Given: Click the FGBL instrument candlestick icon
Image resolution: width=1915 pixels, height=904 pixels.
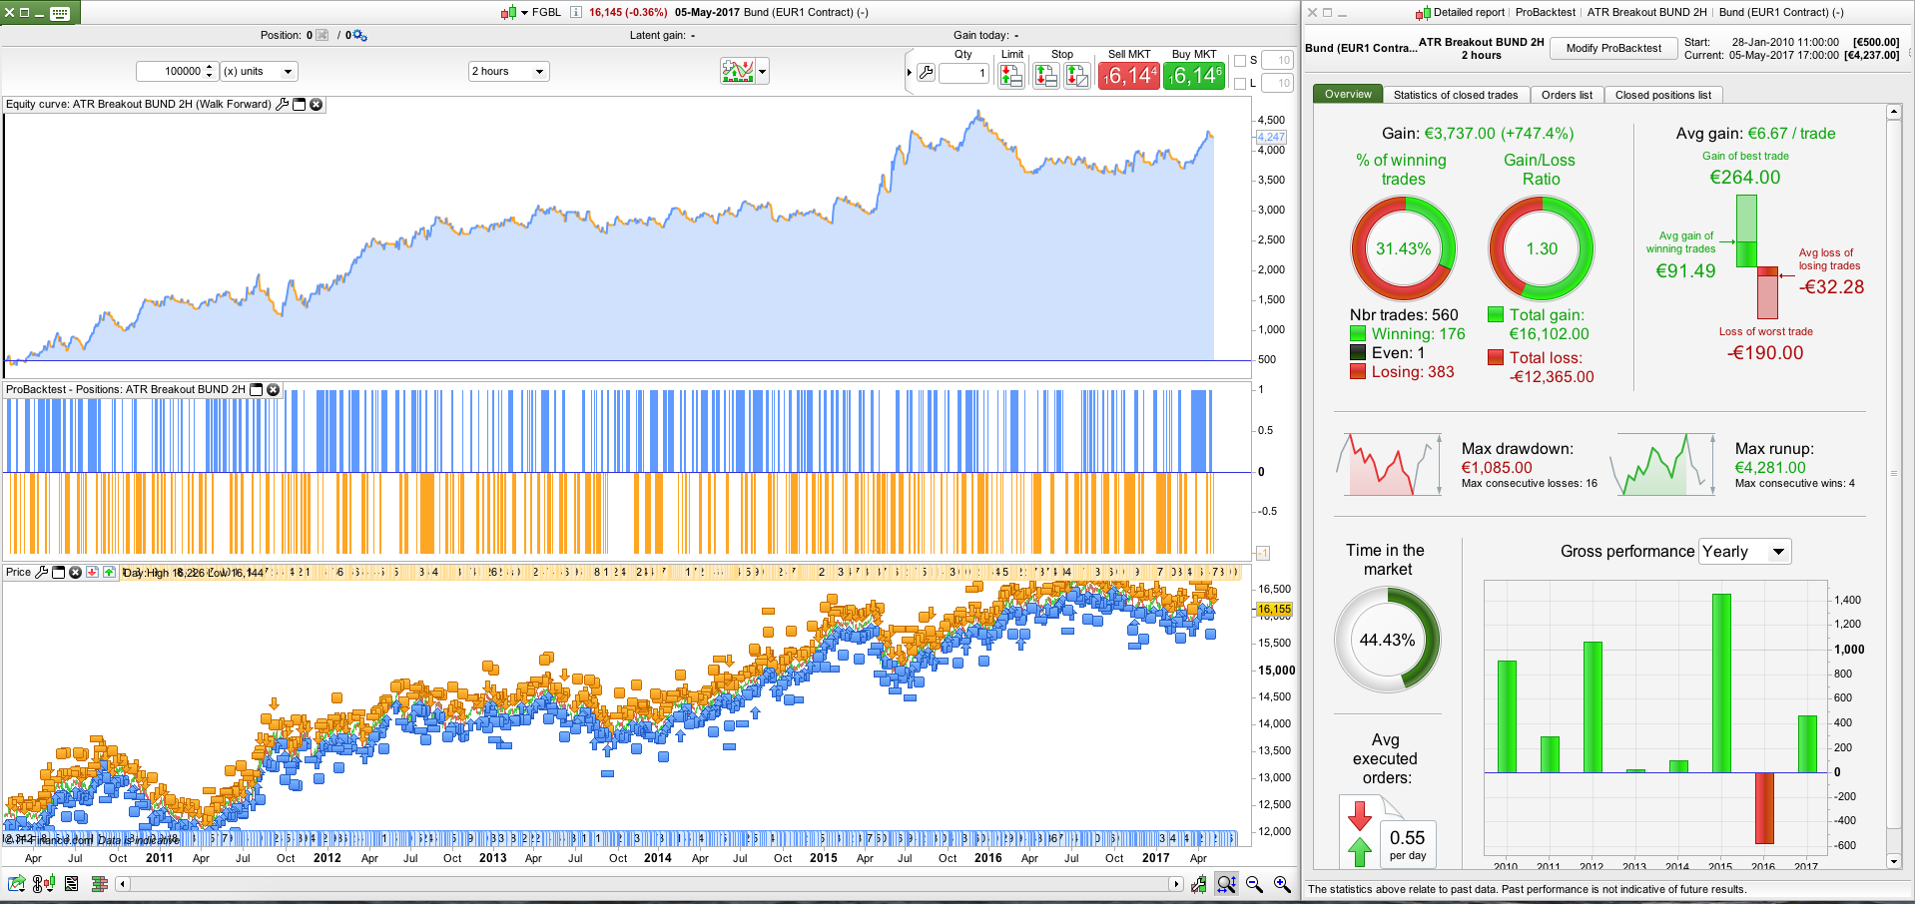Looking at the screenshot, I should click(508, 13).
